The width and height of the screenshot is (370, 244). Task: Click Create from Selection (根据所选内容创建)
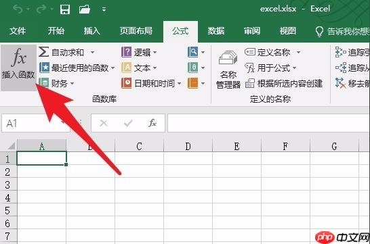[x=284, y=83]
